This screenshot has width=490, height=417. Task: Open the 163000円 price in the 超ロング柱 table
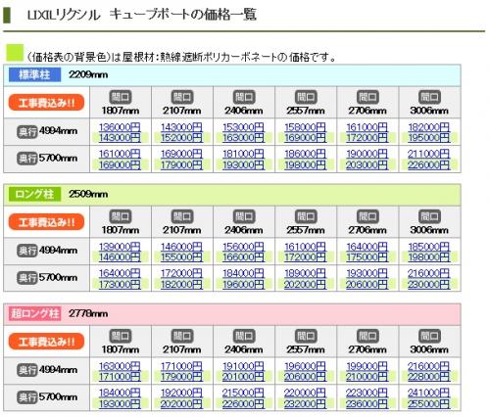[120, 366]
